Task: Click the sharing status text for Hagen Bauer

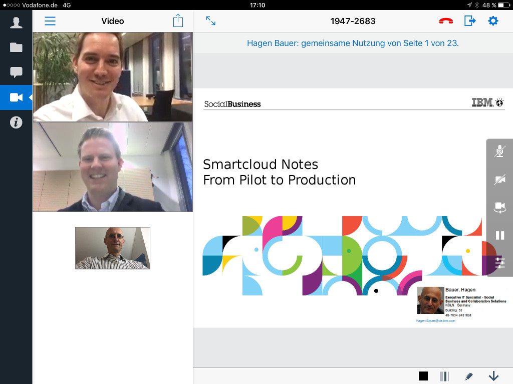Action: click(x=353, y=43)
